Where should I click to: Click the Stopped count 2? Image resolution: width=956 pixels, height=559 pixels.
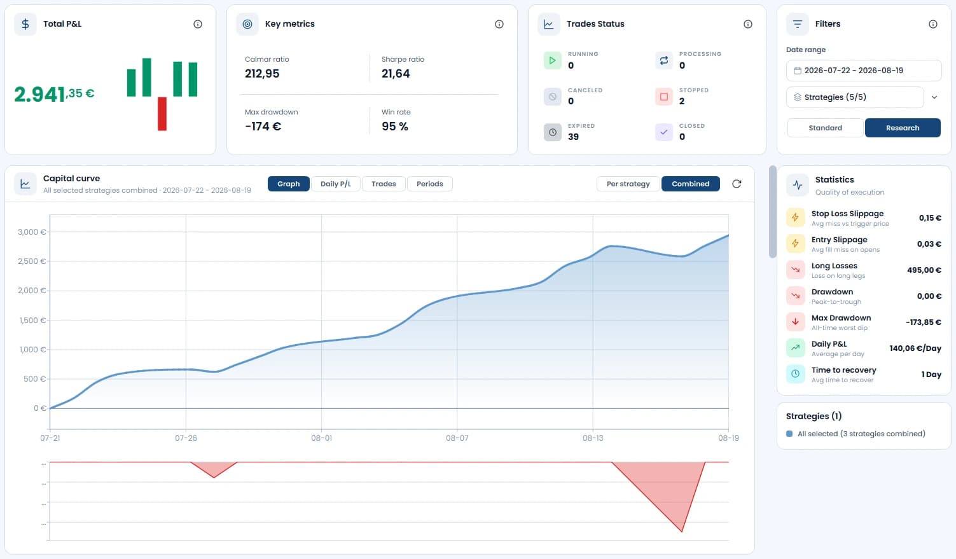click(682, 101)
